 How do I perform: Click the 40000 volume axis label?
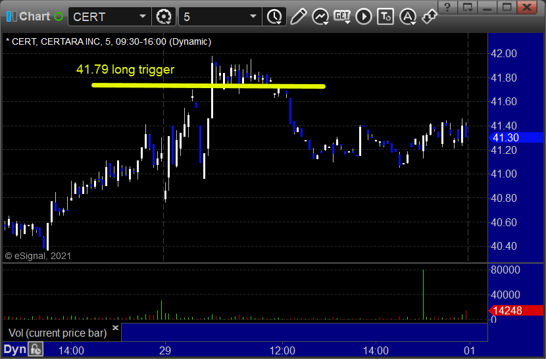click(505, 295)
